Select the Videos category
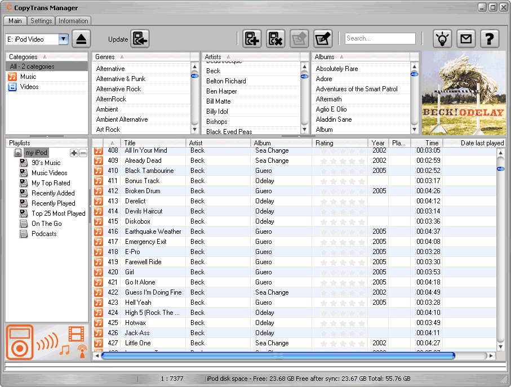 [29, 87]
